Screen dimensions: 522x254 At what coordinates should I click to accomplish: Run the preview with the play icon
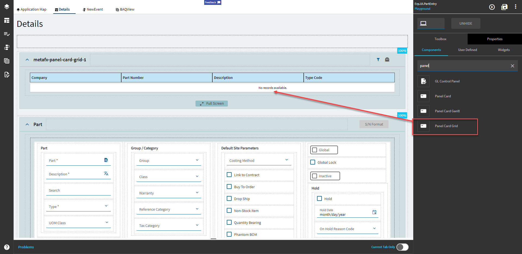tap(492, 7)
